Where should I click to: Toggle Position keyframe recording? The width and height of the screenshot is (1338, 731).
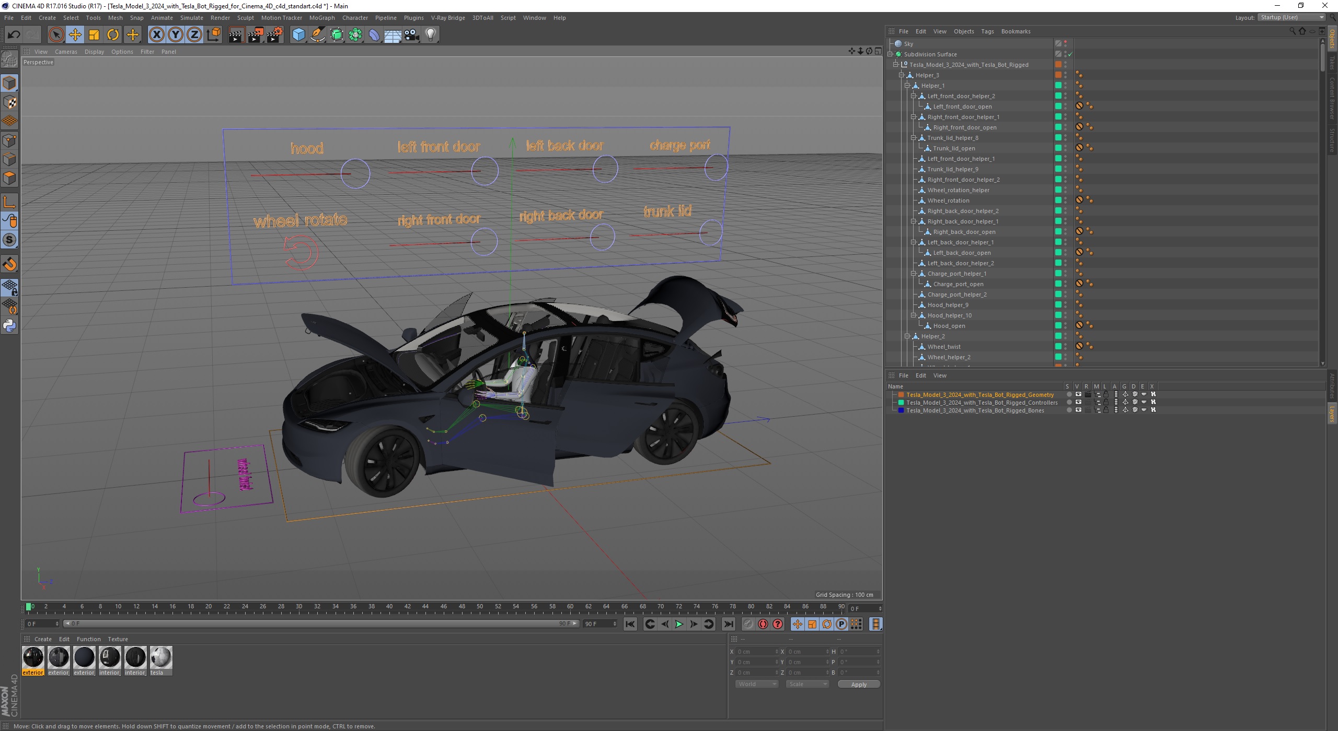(798, 624)
